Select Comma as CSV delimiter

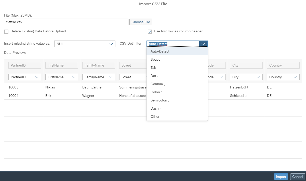(x=158, y=84)
